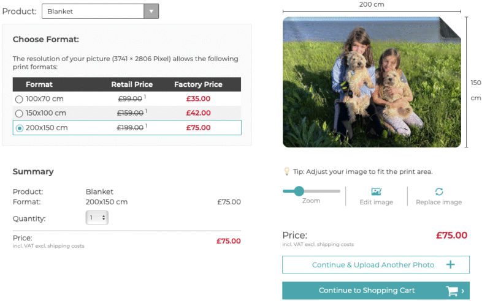Click the folded corner of the blanket preview
The width and height of the screenshot is (482, 301).
[450, 28]
